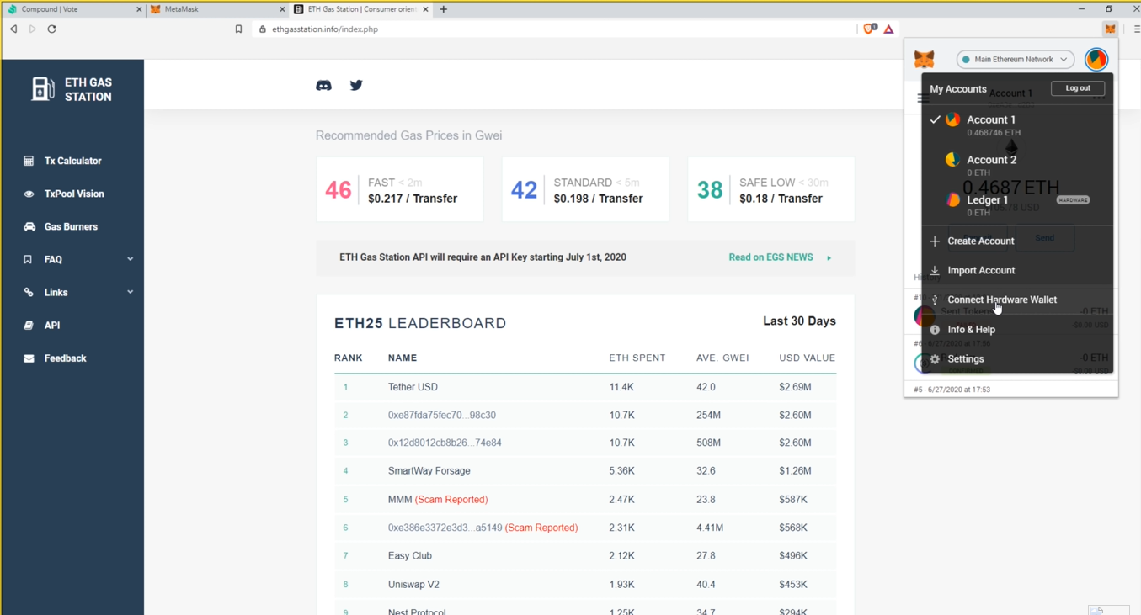Go to Gas Burners page
1141x615 pixels.
tap(71, 226)
